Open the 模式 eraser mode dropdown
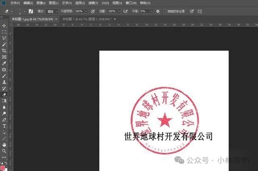This screenshot has height=171, width=258. (x=53, y=11)
